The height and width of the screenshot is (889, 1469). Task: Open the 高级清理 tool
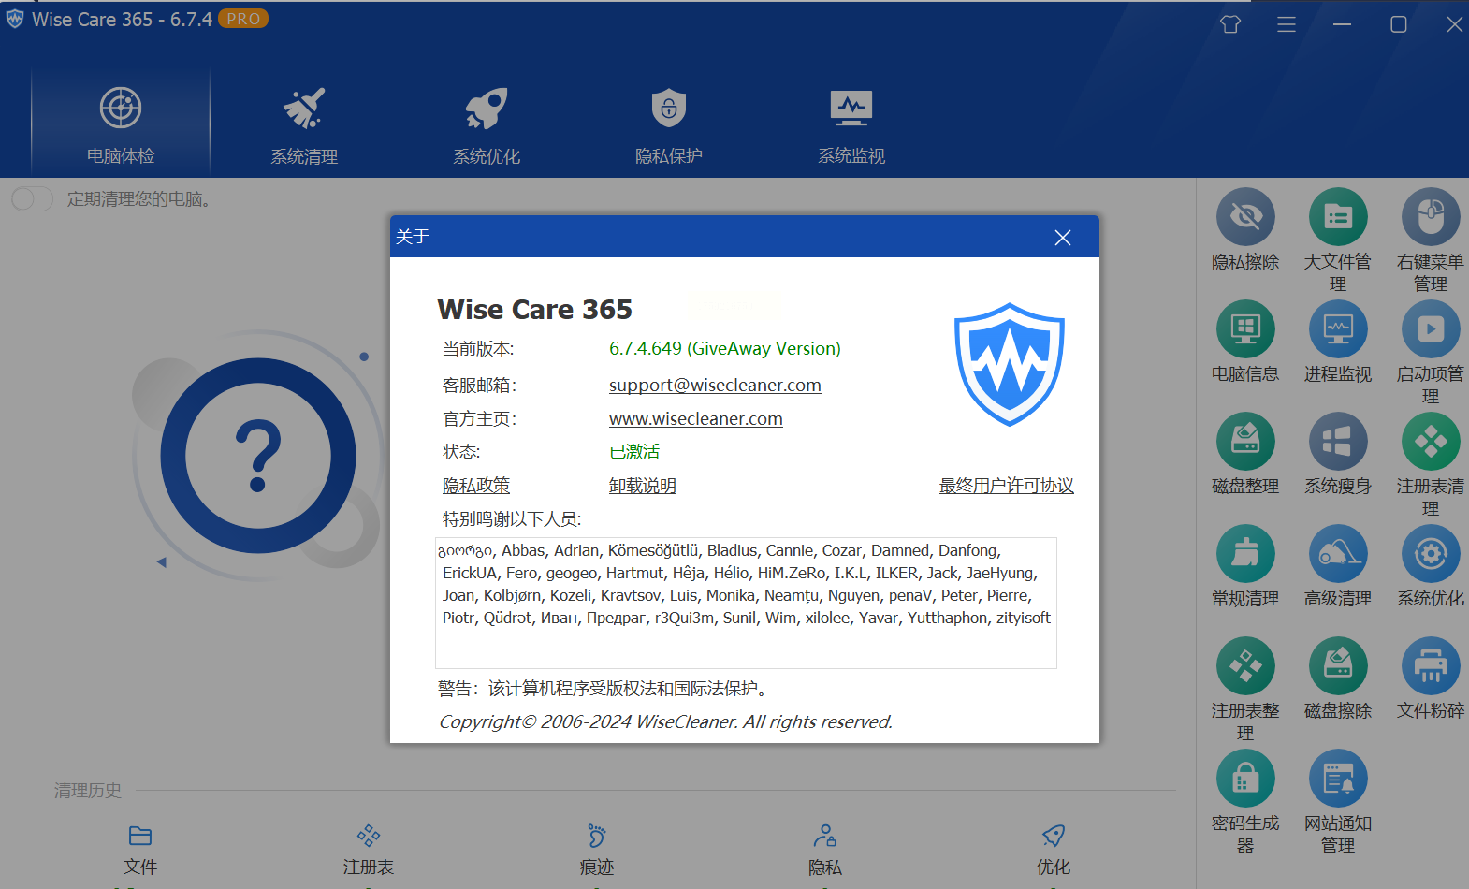[x=1338, y=567]
